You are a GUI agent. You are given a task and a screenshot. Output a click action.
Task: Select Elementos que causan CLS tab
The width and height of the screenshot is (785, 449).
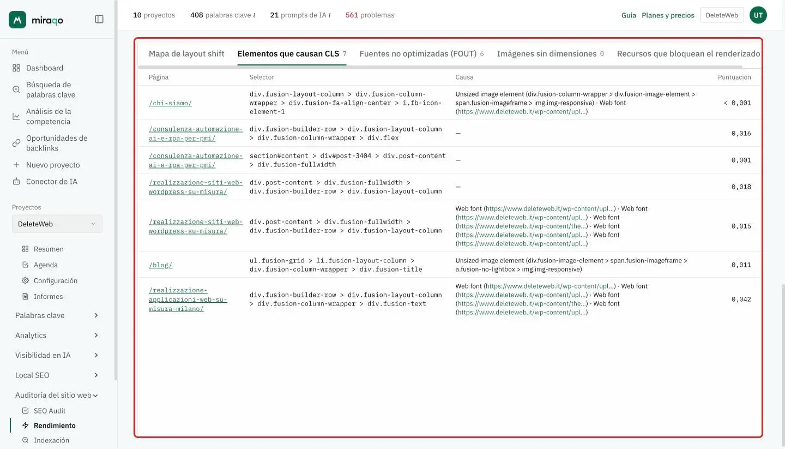tap(292, 53)
